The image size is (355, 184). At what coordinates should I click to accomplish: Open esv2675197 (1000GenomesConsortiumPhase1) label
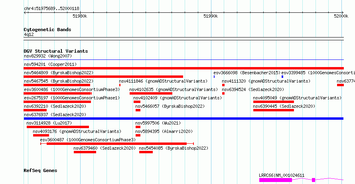pyautogui.click(x=72, y=98)
